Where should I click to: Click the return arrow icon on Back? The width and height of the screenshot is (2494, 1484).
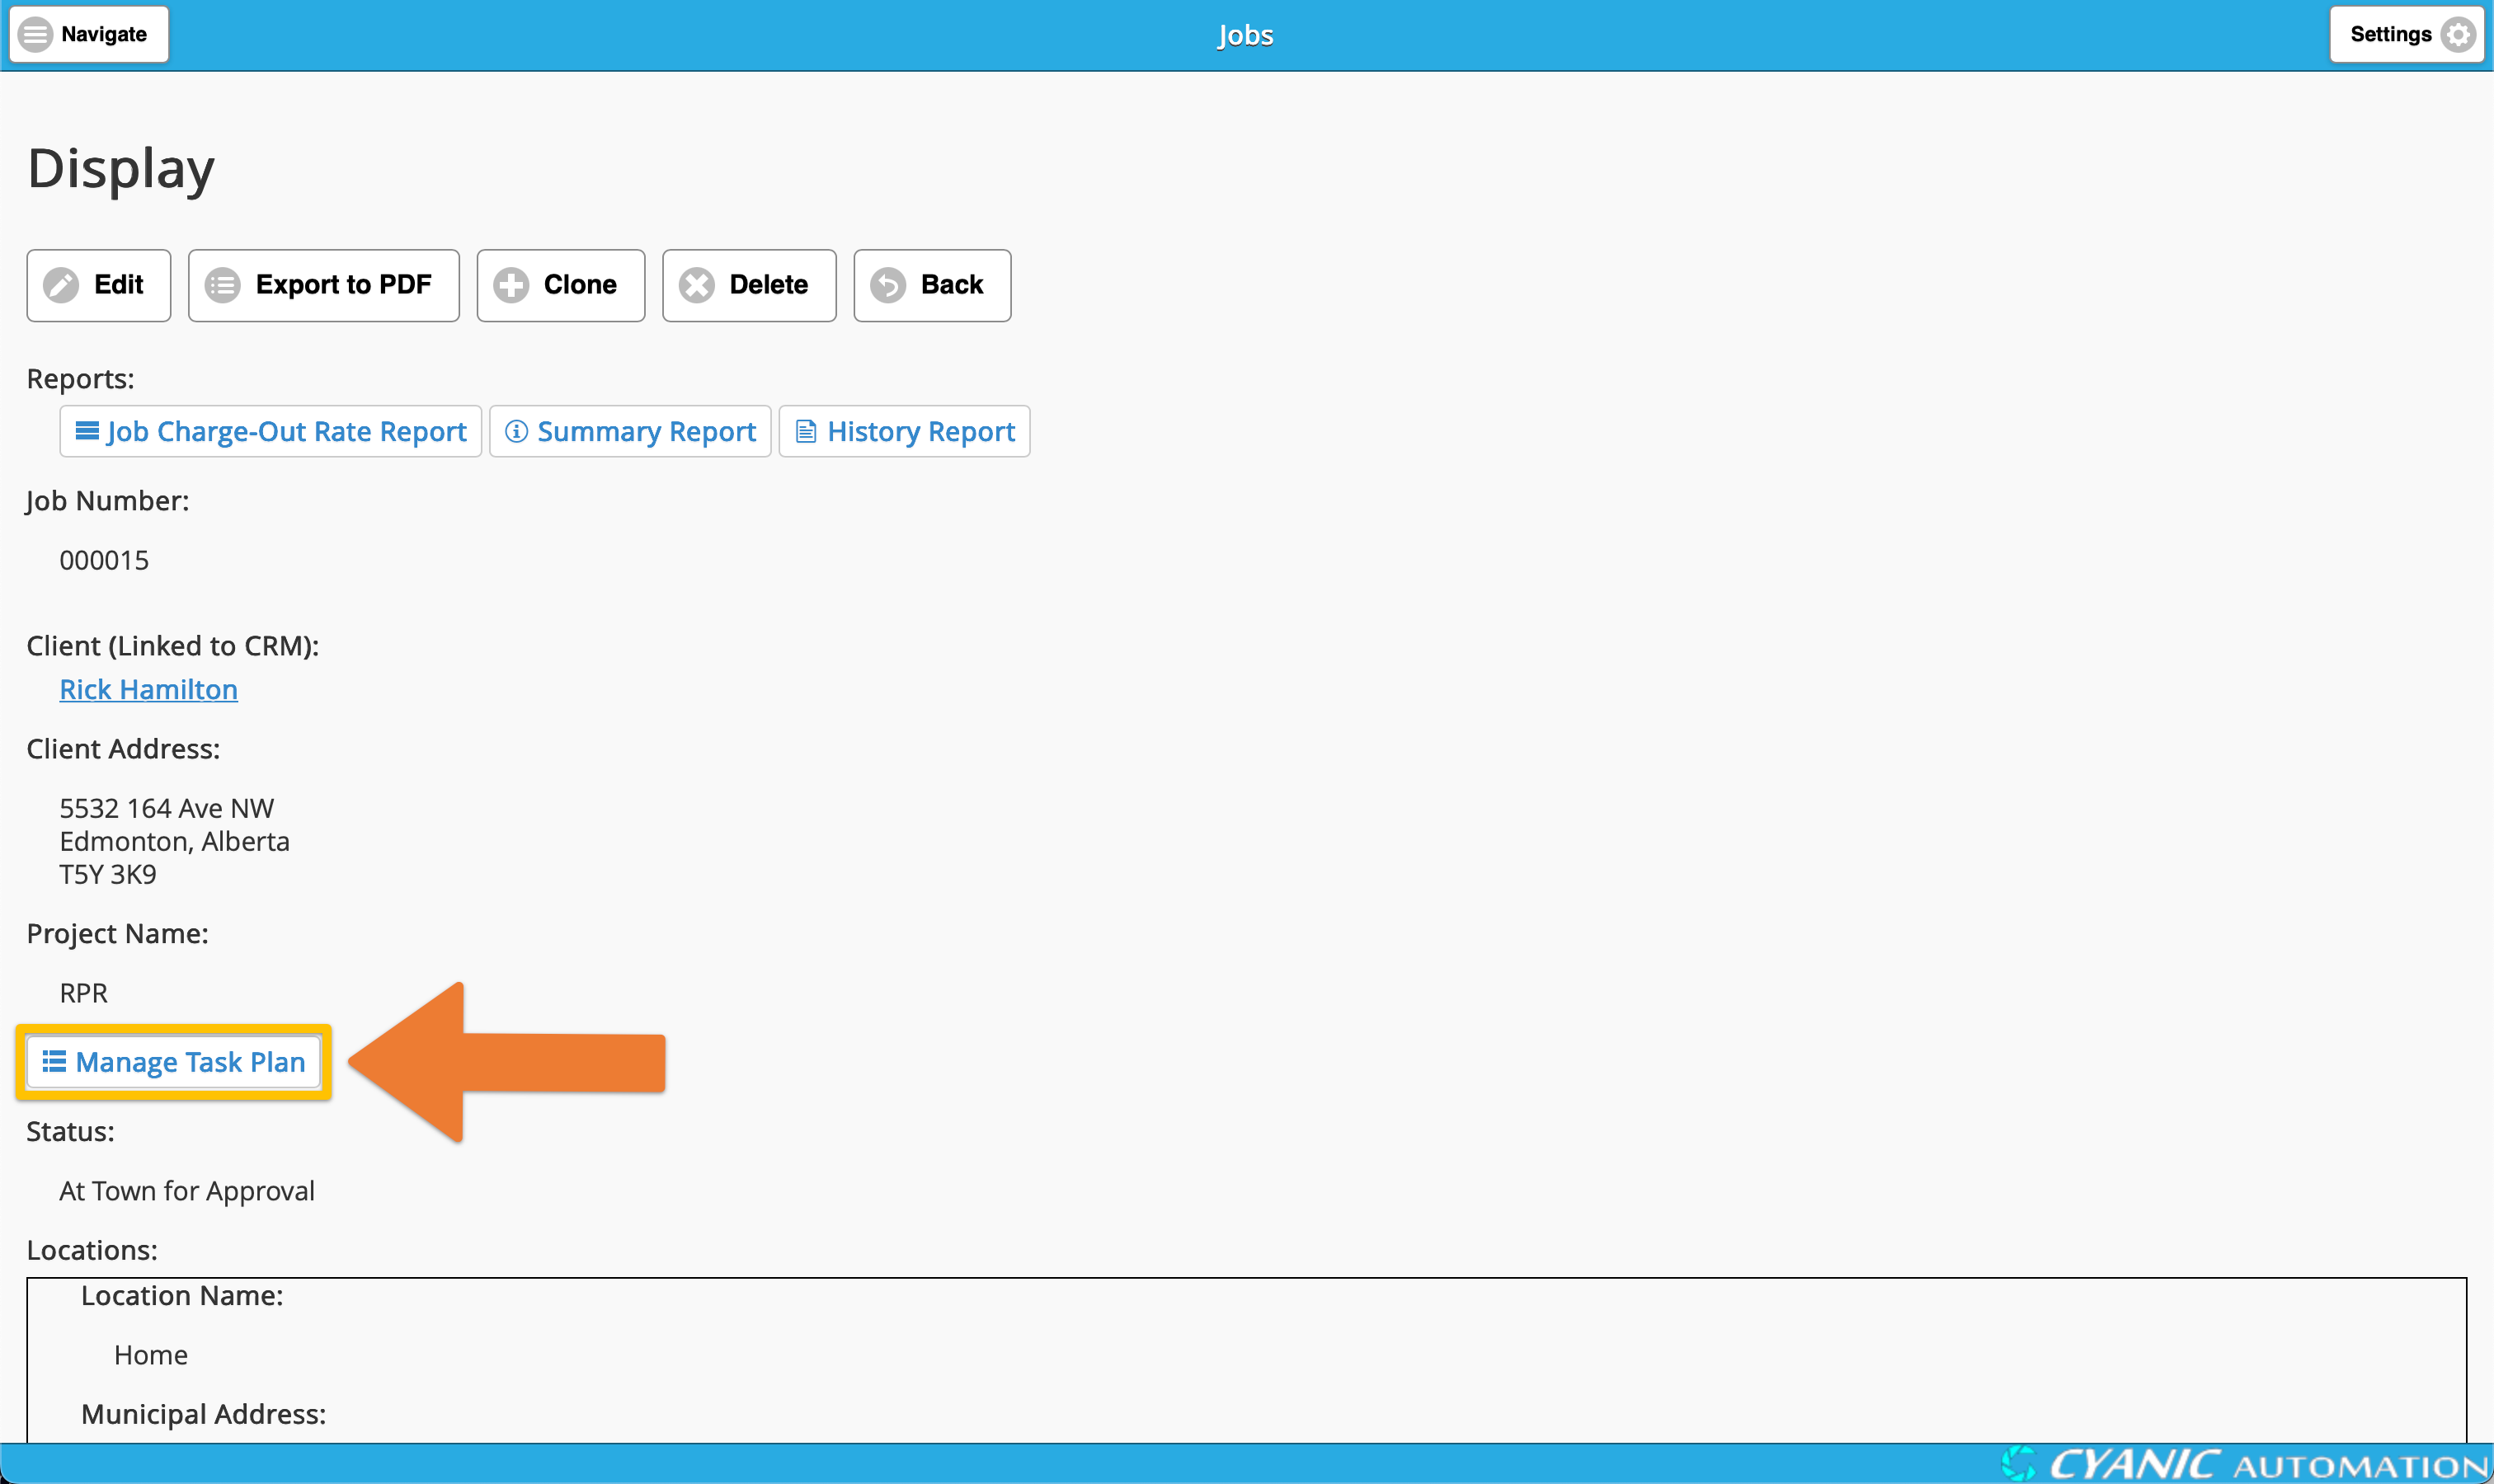click(888, 285)
